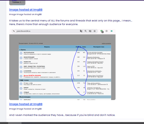Open the lower 'image hosted at ImgBB' link
Image resolution: width=144 pixels, height=124 pixels.
[26, 104]
